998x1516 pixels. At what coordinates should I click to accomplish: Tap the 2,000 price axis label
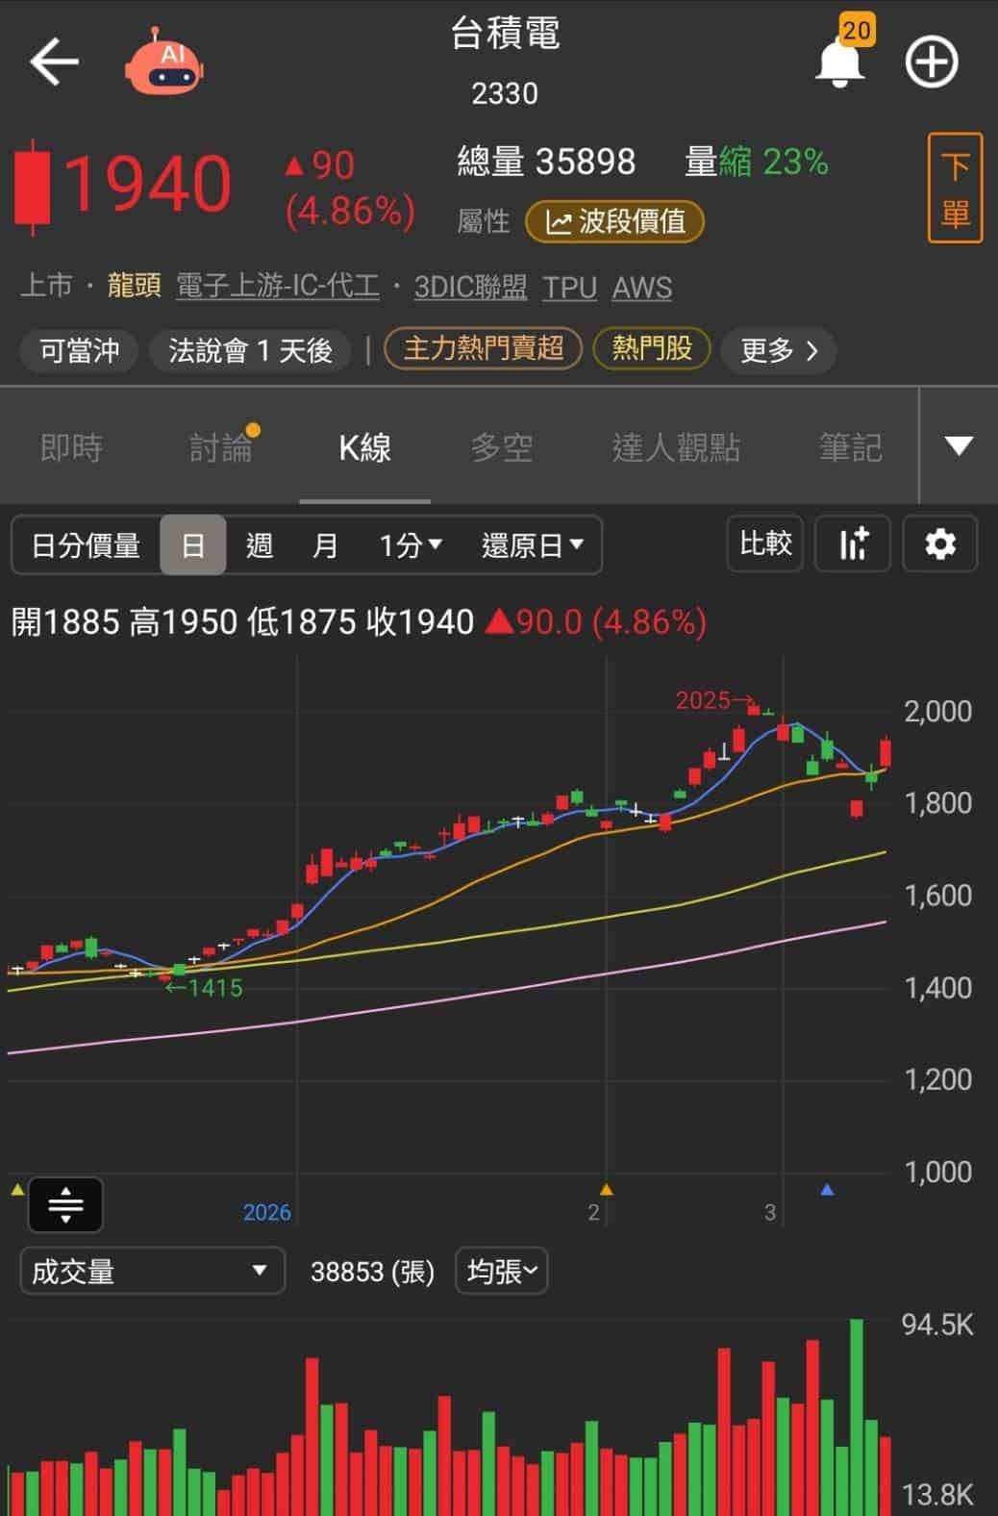[937, 711]
